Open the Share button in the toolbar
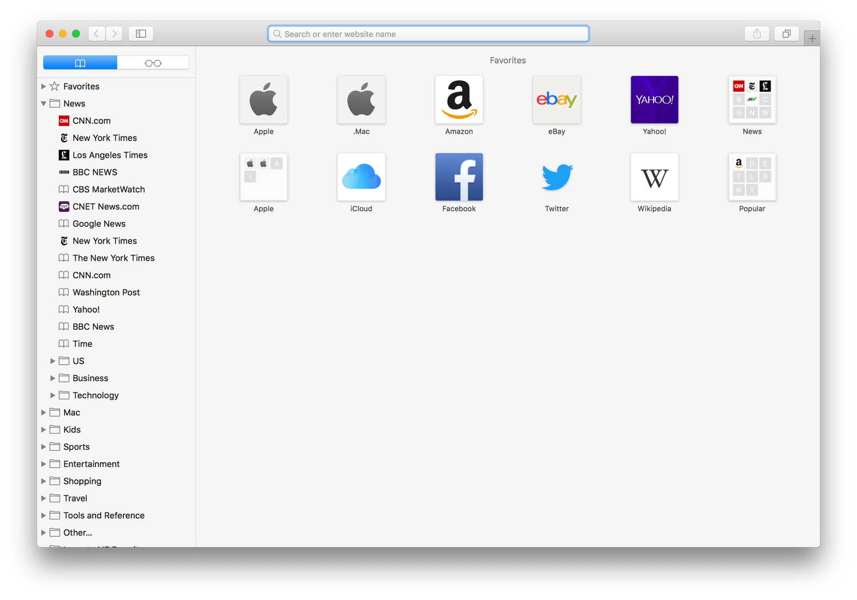 click(757, 34)
